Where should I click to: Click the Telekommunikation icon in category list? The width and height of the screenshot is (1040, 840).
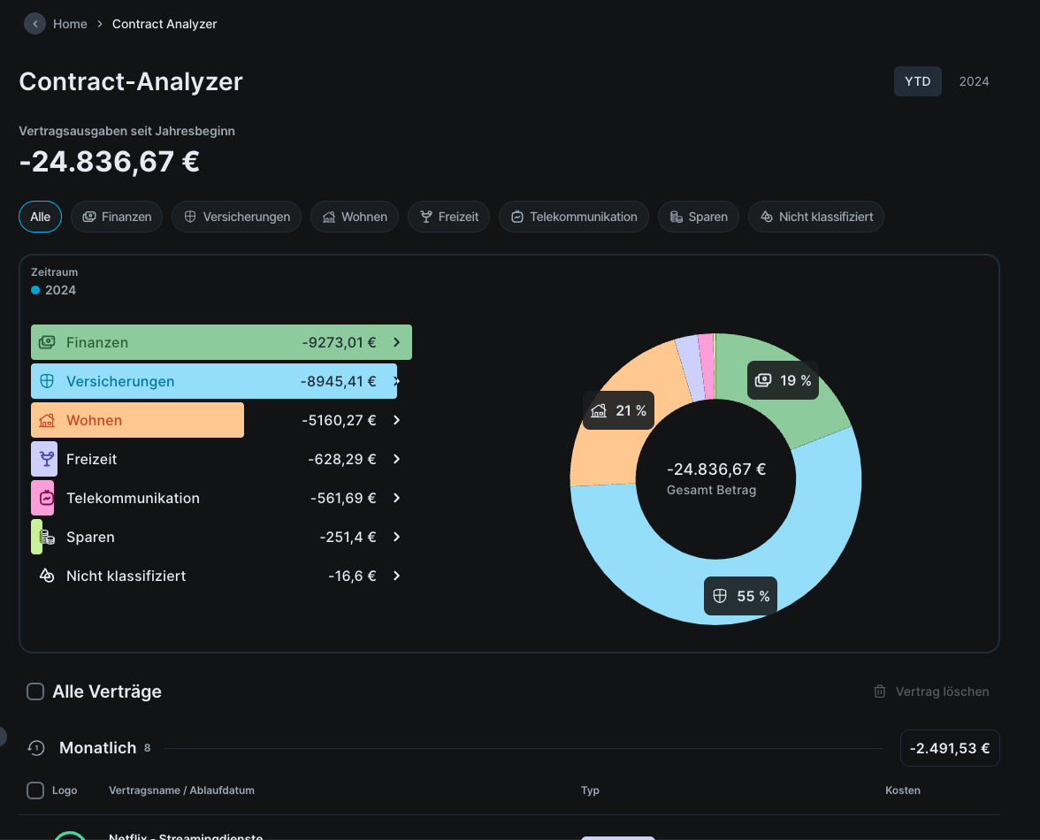coord(47,498)
